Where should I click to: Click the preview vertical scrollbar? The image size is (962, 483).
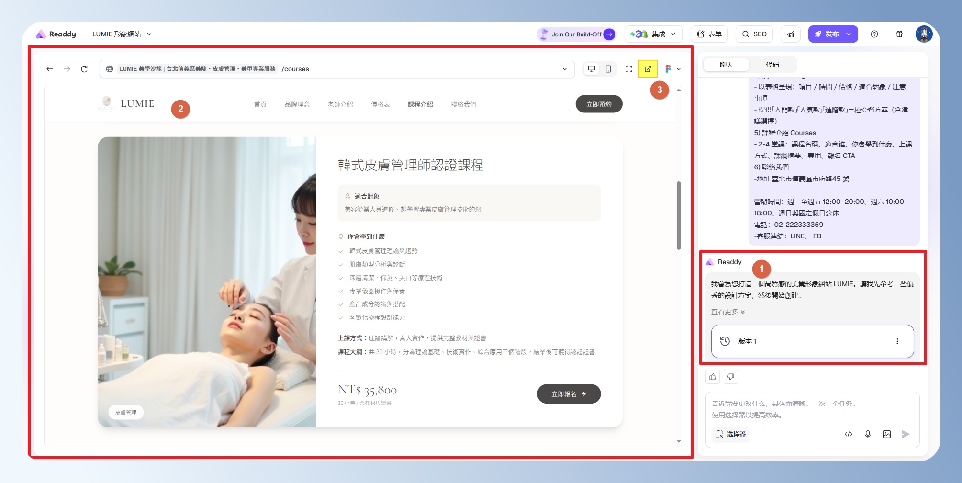coord(679,215)
